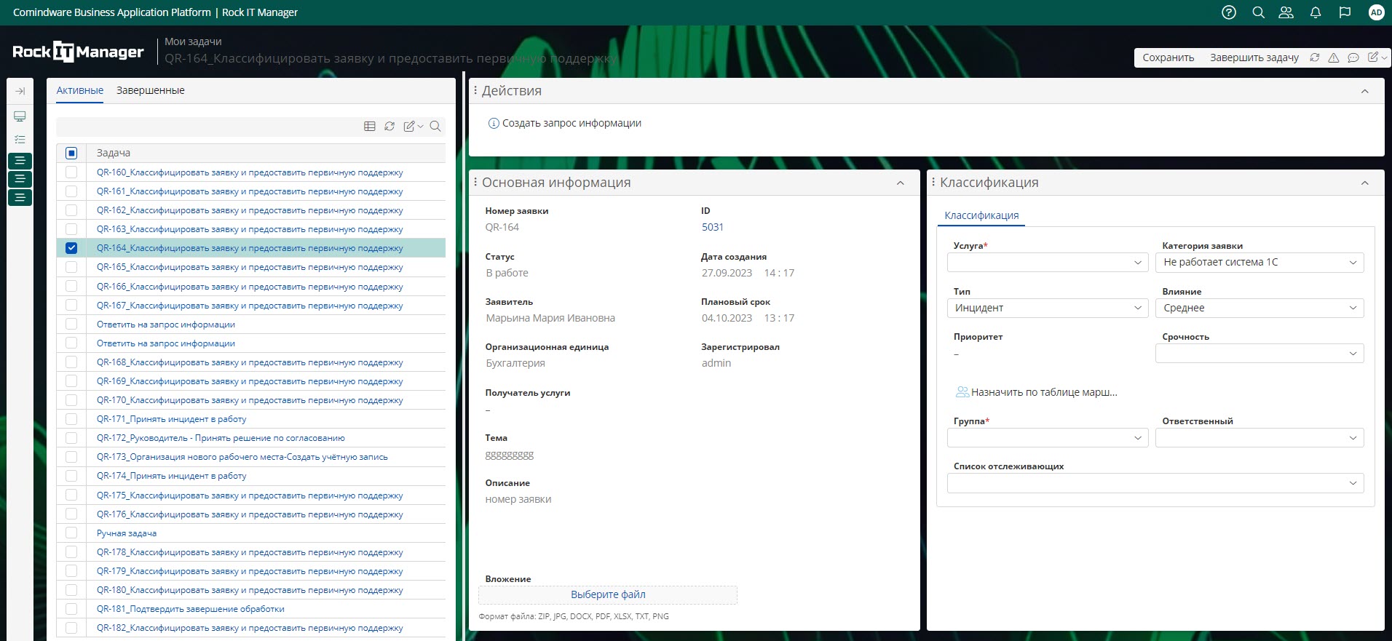Toggle the select-all checkbox beside Задача
1392x641 pixels.
[71, 153]
